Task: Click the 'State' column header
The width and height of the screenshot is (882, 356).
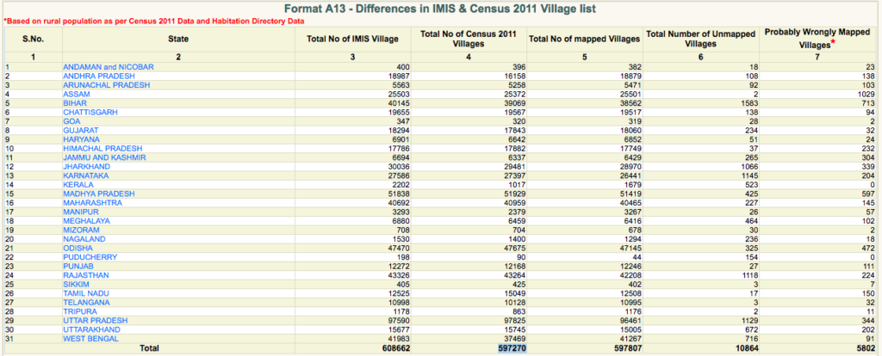Action: (x=178, y=40)
